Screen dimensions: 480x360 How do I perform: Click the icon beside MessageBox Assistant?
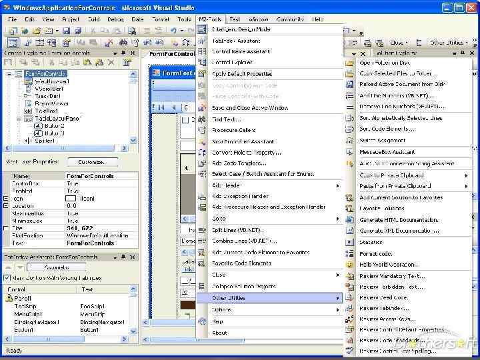tap(349, 152)
